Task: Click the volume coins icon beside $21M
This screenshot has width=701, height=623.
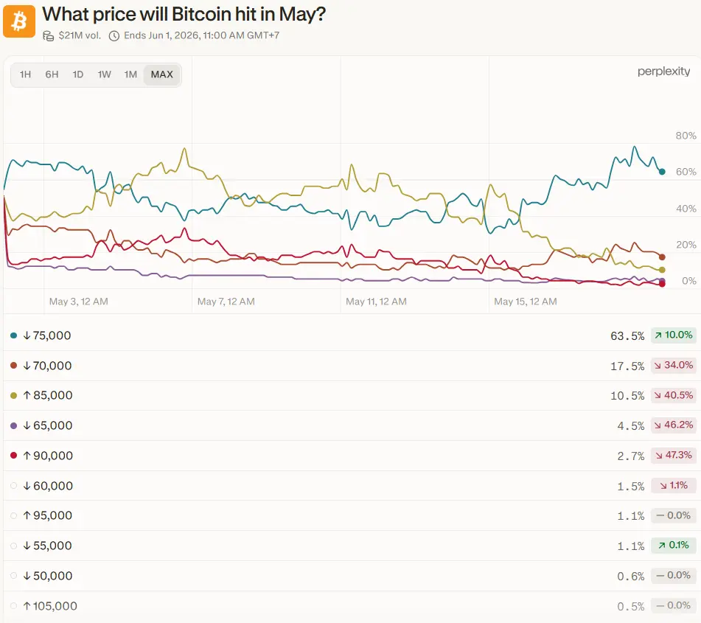Action: [x=49, y=36]
